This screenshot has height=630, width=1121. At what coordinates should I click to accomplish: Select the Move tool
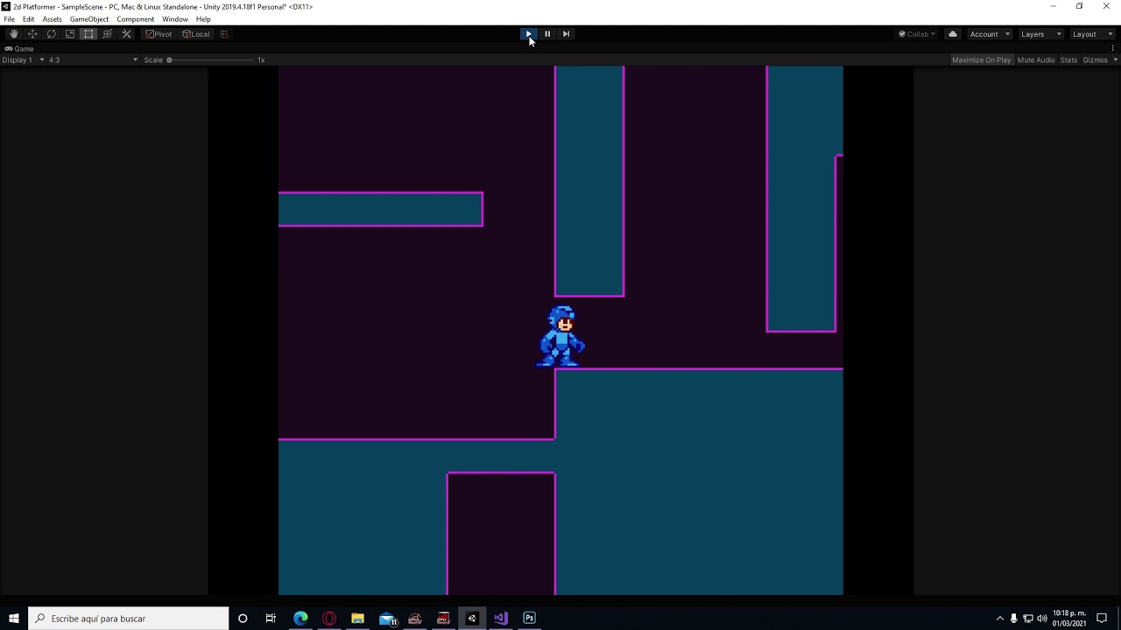(x=32, y=34)
